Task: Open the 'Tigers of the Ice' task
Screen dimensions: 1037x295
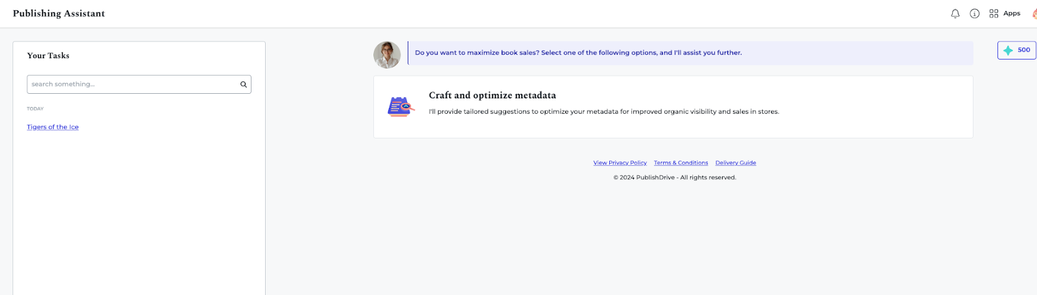Action: click(x=52, y=127)
